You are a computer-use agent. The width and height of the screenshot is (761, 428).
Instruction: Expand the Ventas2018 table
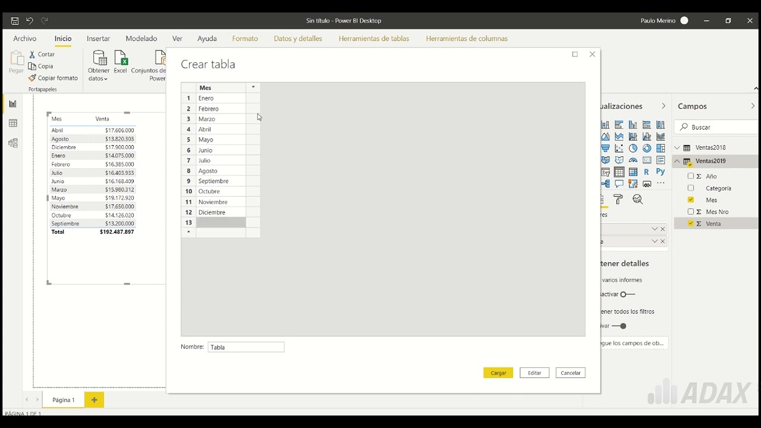(x=677, y=147)
